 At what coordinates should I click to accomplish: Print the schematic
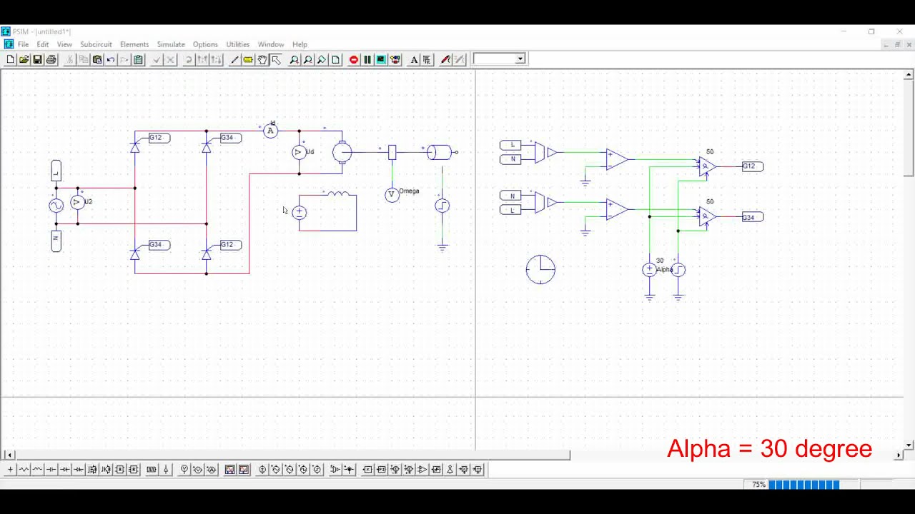(x=51, y=59)
